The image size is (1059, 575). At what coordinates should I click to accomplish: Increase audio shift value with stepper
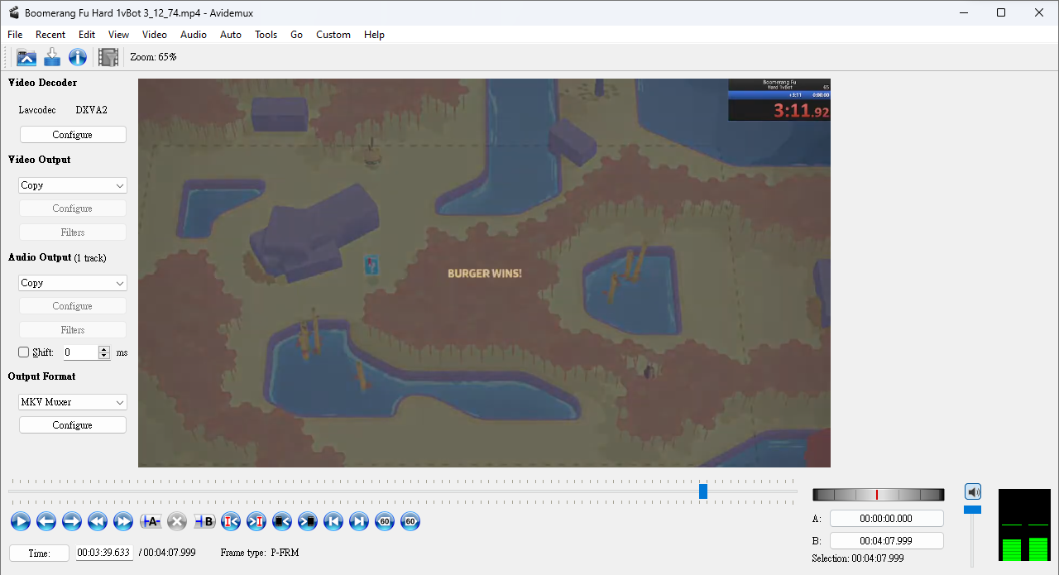(104, 349)
